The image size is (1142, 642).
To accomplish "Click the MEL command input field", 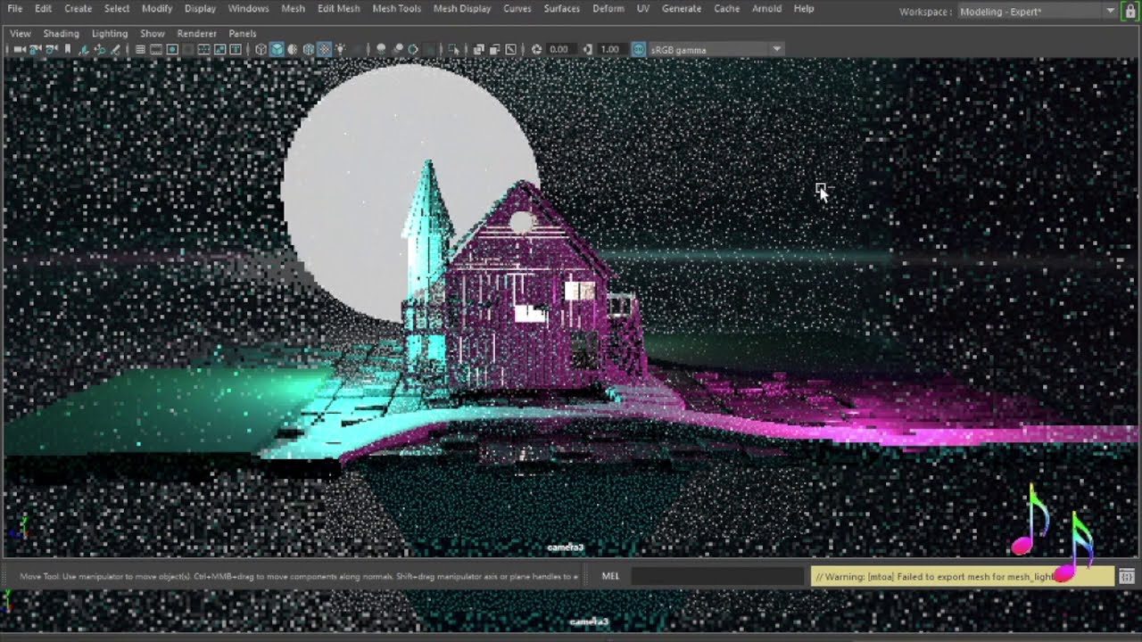I will [x=717, y=577].
